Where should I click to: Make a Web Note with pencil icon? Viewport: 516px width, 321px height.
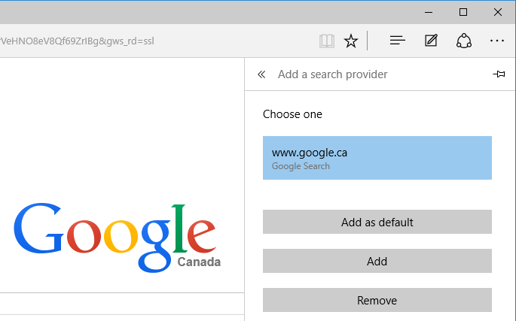tap(431, 41)
